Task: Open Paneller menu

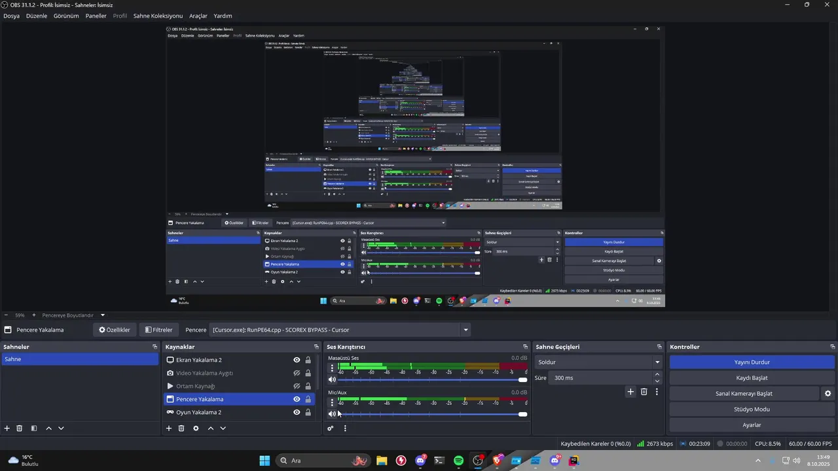Action: (x=96, y=16)
